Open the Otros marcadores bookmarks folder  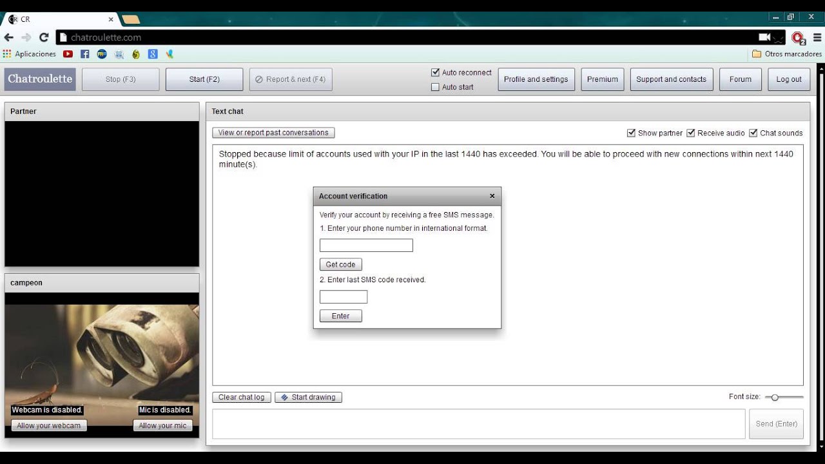click(x=787, y=54)
